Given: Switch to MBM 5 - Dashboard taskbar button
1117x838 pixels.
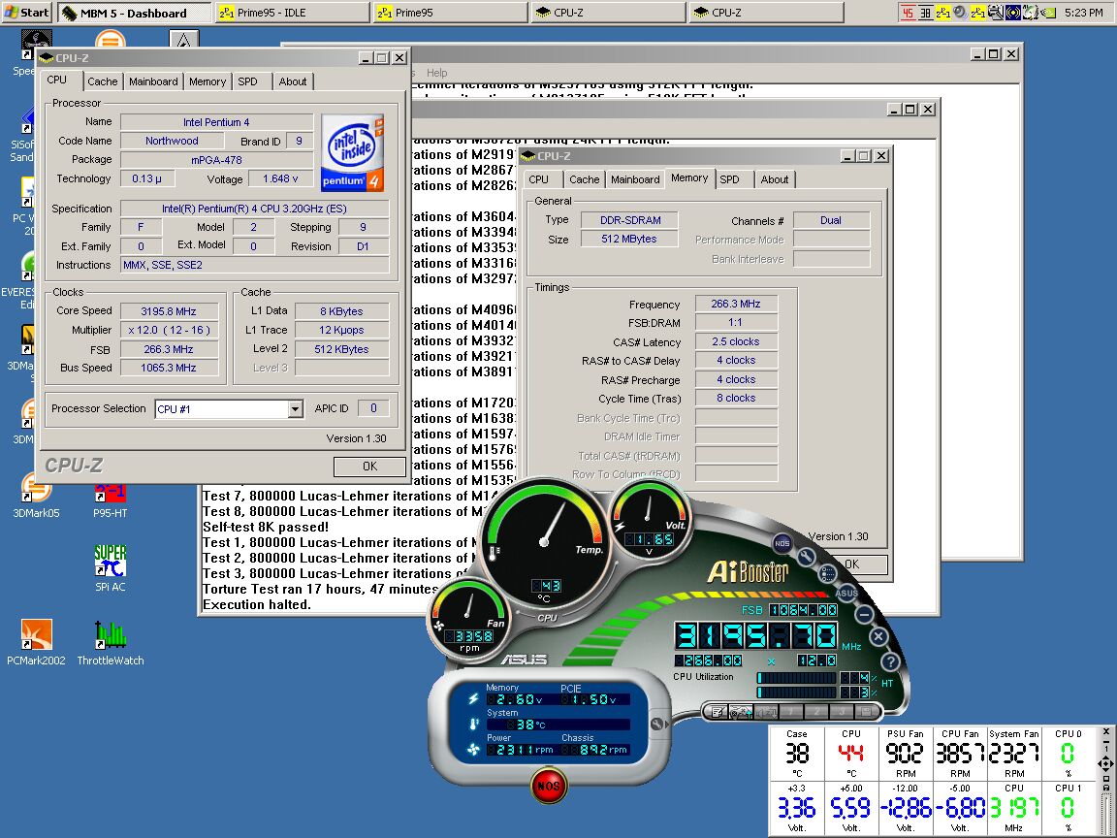Looking at the screenshot, I should [135, 13].
